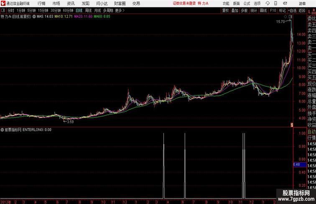Open the 交易 menu
The width and height of the screenshot is (316, 204).
[136, 3]
